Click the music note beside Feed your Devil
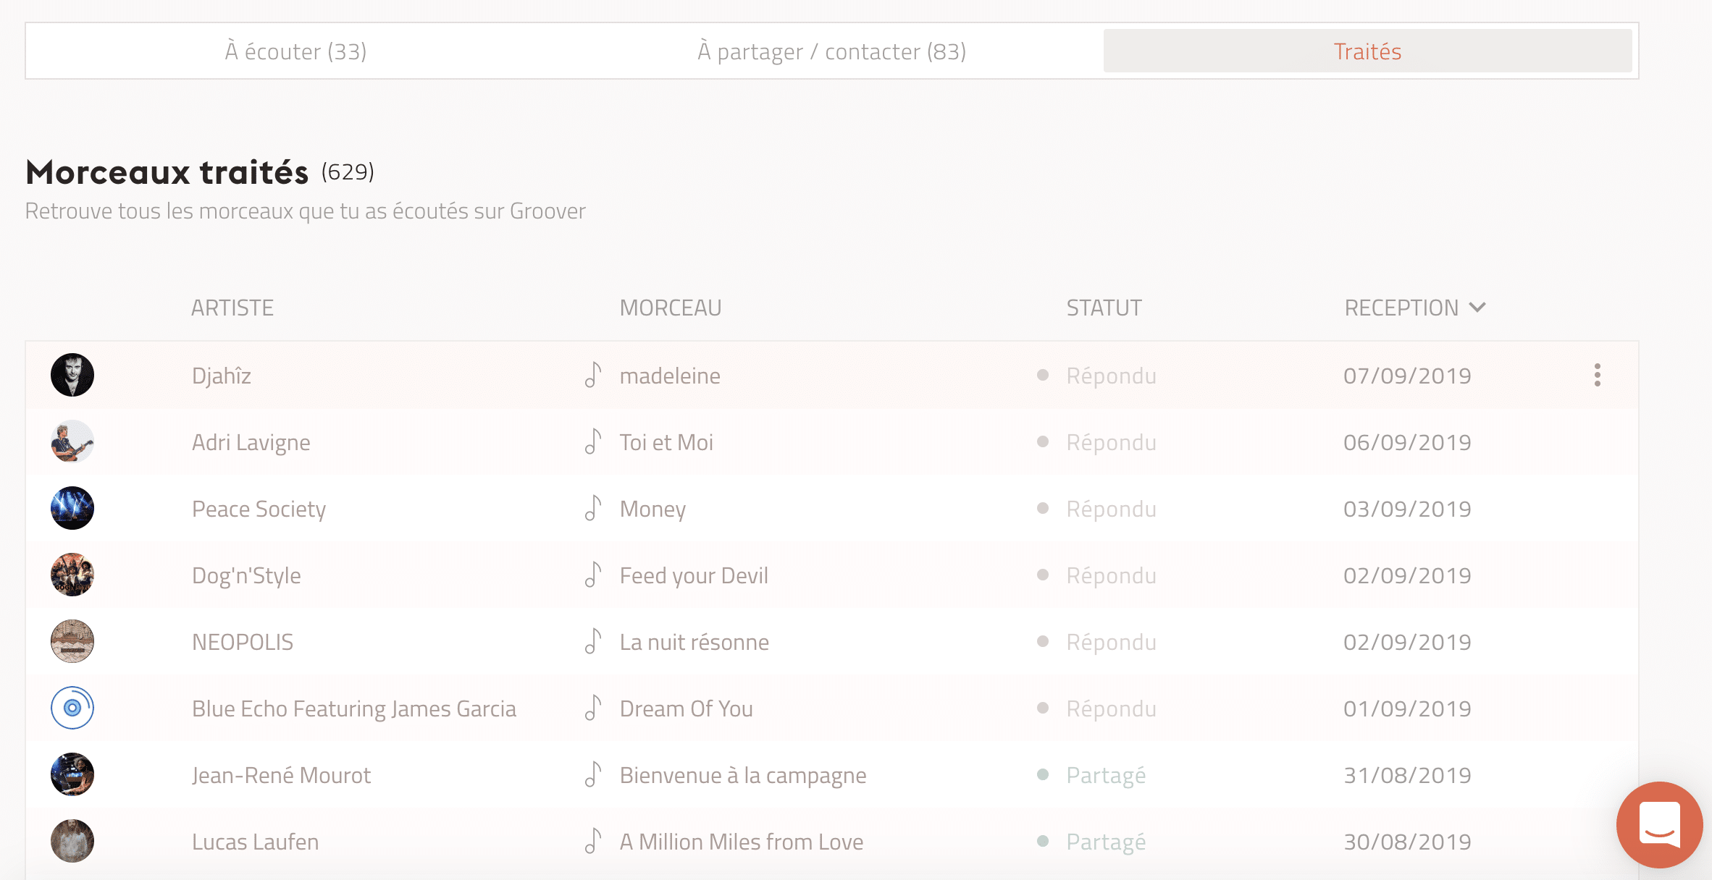 [x=593, y=575]
